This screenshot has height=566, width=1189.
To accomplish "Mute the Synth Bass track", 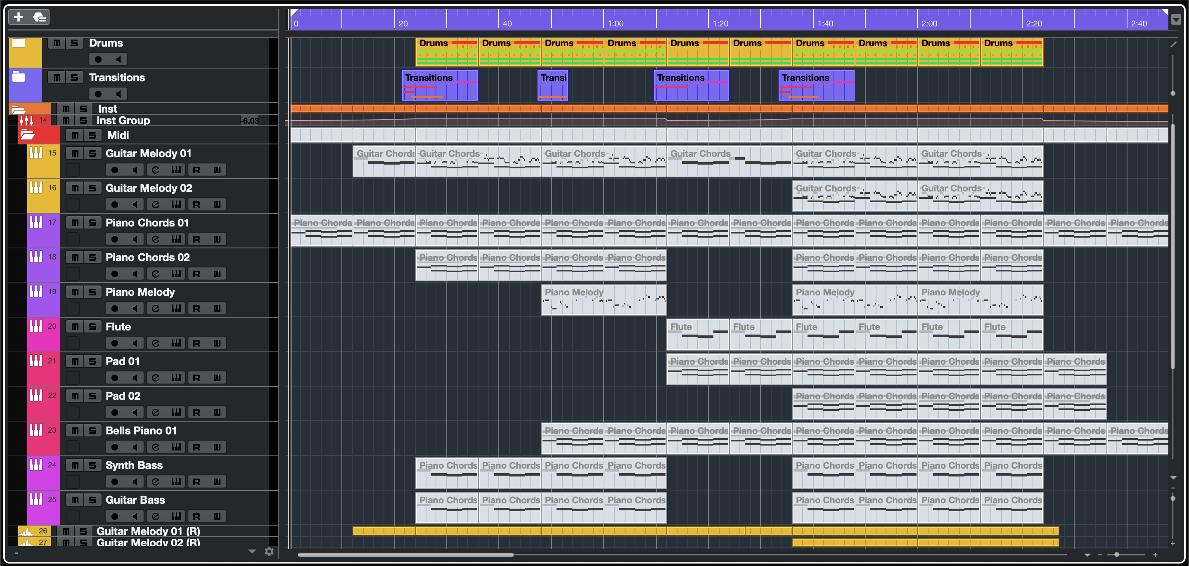I will pyautogui.click(x=75, y=465).
